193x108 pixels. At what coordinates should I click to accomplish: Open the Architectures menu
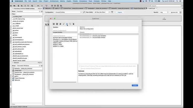[54, 1]
